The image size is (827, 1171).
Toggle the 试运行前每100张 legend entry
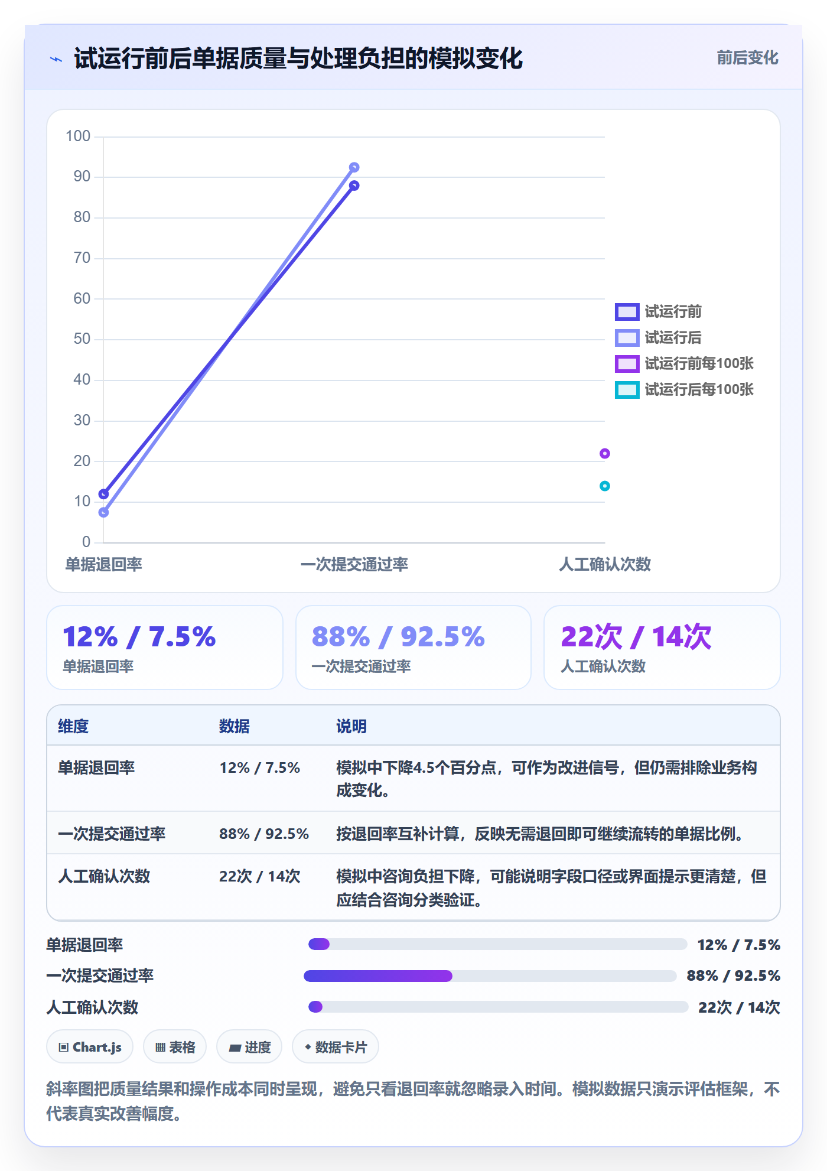[684, 363]
